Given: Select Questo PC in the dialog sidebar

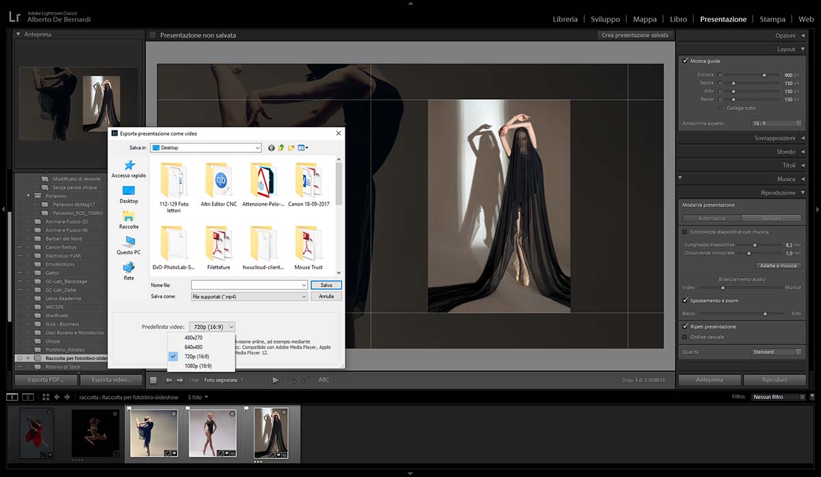Looking at the screenshot, I should click(x=129, y=245).
